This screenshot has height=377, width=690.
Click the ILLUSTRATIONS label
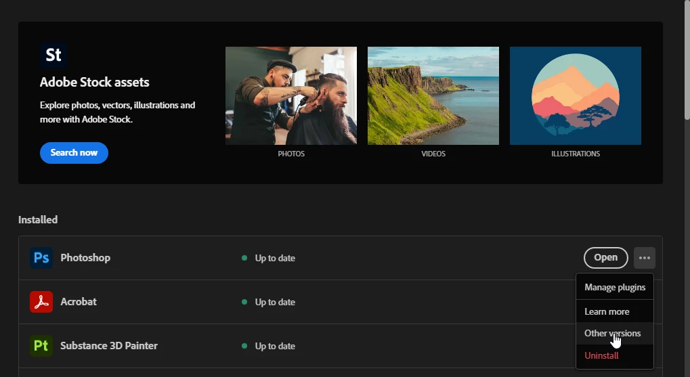tap(575, 154)
